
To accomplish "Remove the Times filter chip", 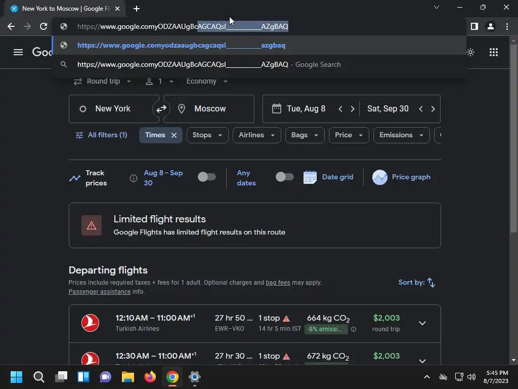I will 174,135.
